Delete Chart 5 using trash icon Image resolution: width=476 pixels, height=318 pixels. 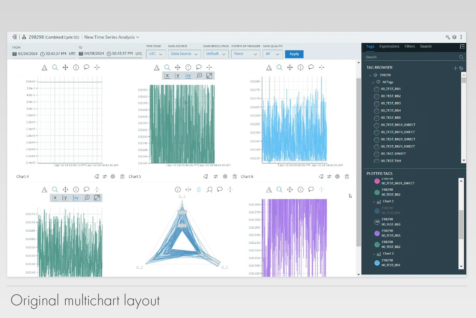click(x=235, y=176)
